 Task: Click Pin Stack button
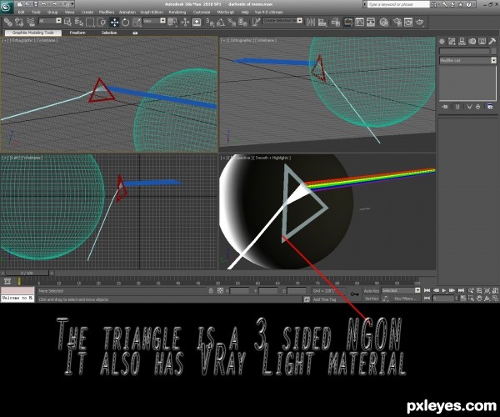[445, 107]
